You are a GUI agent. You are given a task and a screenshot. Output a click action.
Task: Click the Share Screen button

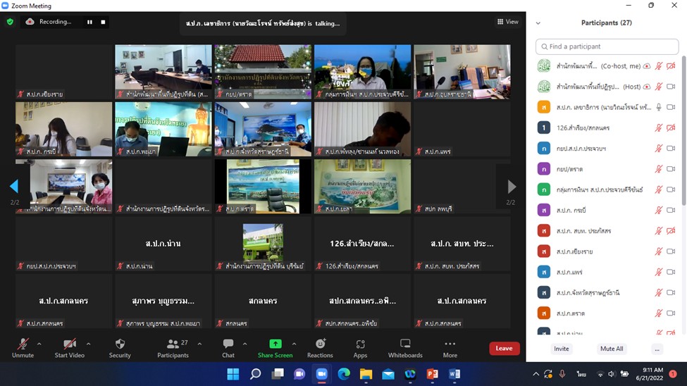coord(276,344)
